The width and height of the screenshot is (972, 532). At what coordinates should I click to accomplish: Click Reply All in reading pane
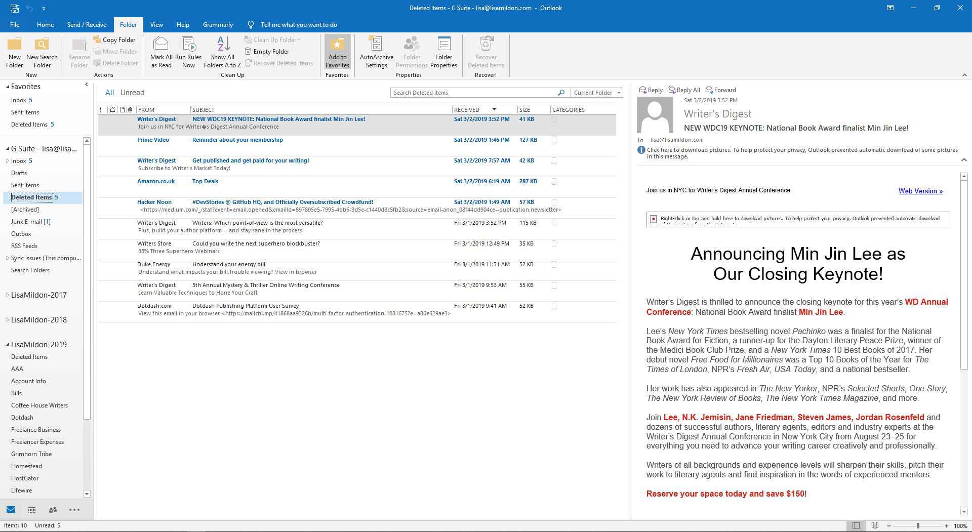[684, 90]
